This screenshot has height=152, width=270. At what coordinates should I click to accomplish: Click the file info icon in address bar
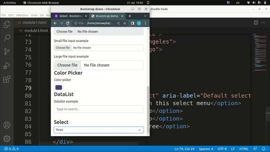tap(76, 23)
